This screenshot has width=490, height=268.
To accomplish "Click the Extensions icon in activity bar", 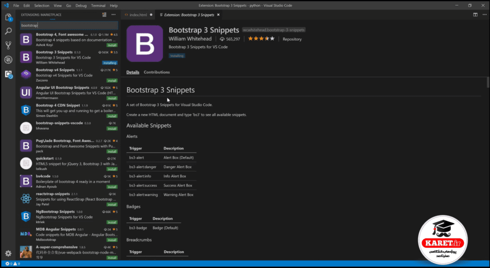I will click(9, 74).
